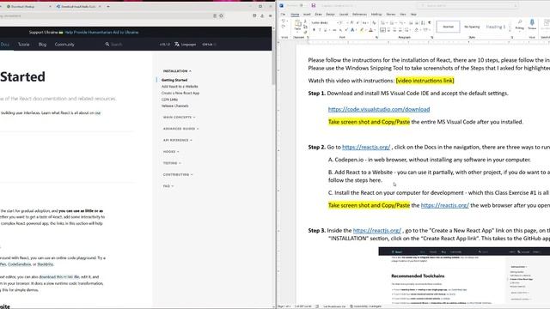Switch to the View tab in Word
This screenshot has width=550, height=309.
[x=403, y=15]
